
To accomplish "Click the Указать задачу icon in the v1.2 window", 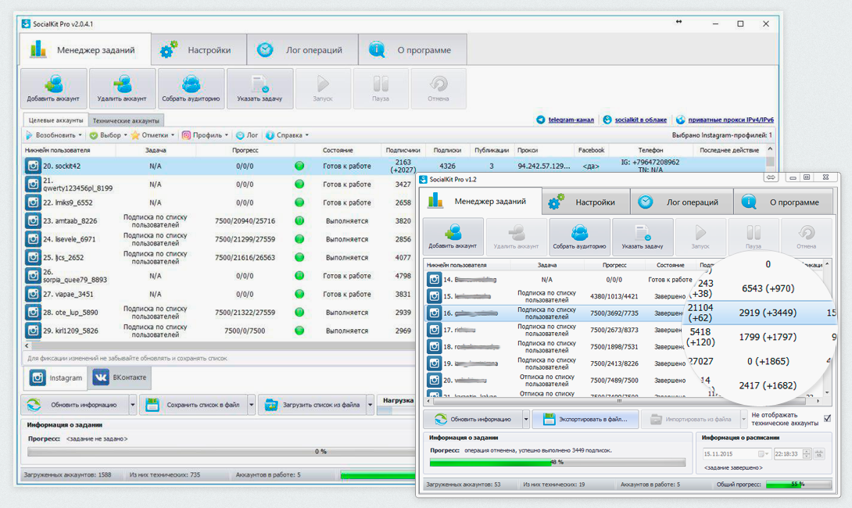I will click(643, 233).
